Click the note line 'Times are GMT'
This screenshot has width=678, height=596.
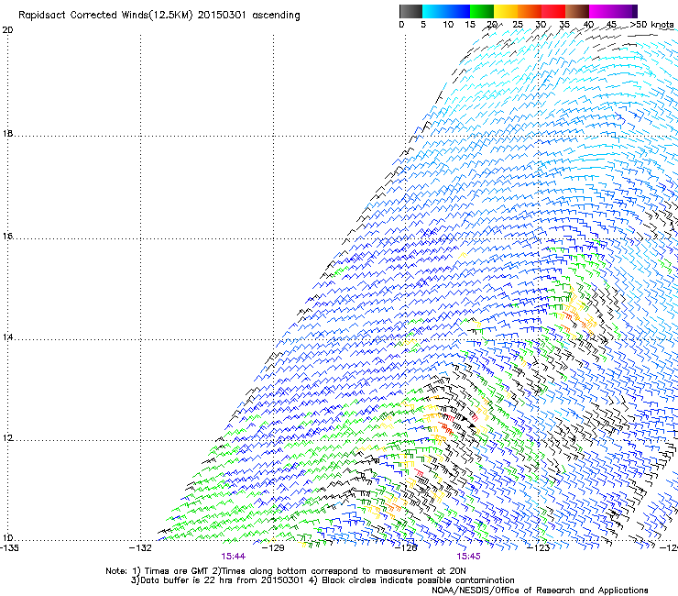tap(177, 571)
